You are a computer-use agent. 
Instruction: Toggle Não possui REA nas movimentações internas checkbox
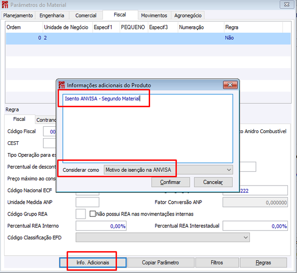pyautogui.click(x=92, y=214)
